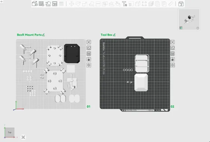Arrange objects on Tool Box plate
Image resolution: width=210 pixels, height=142 pixels.
click(x=173, y=54)
